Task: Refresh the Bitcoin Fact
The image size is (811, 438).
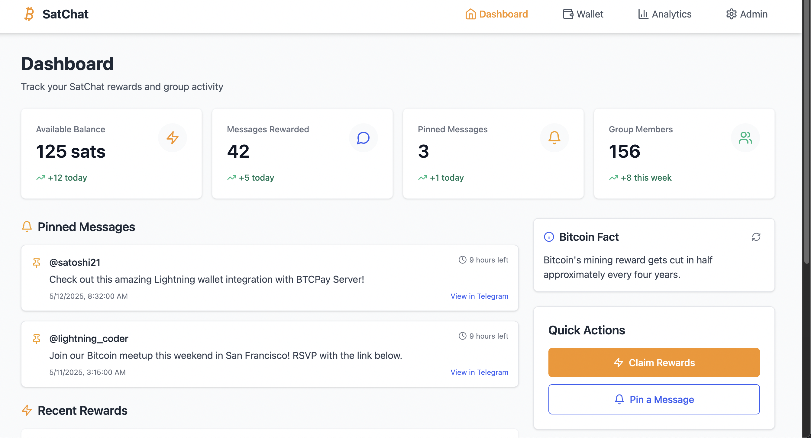Action: (756, 237)
